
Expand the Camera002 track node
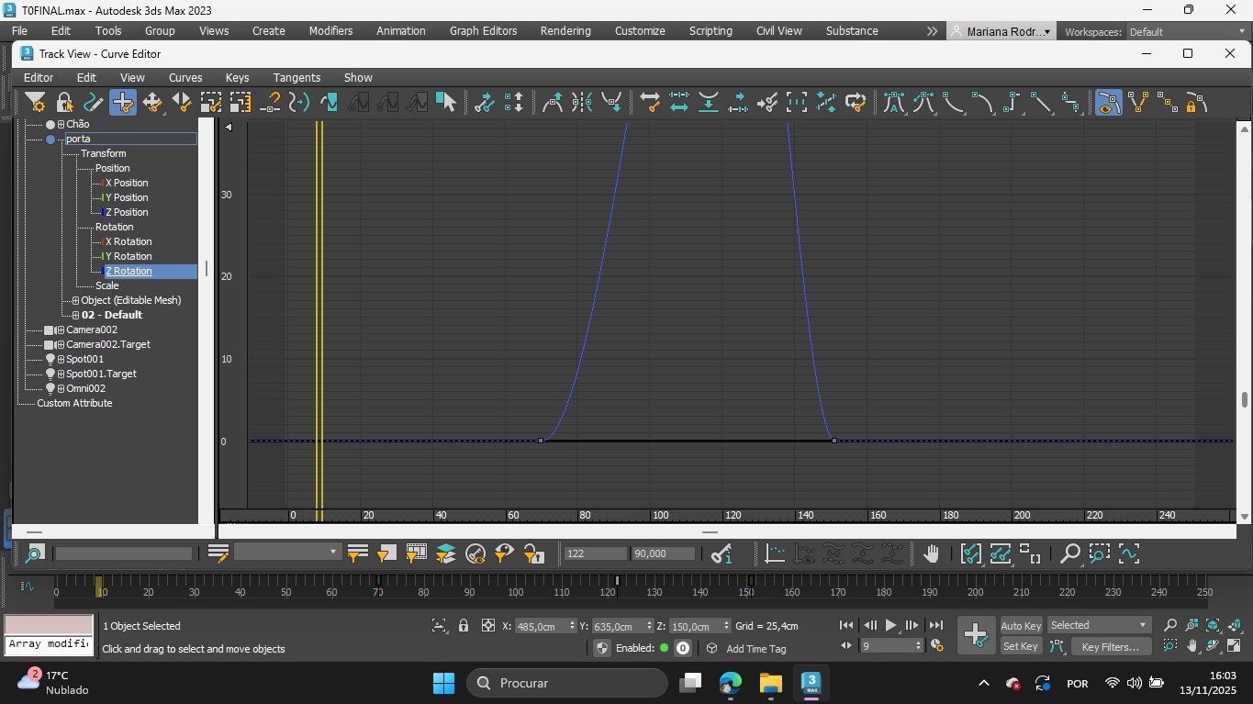[x=61, y=330]
